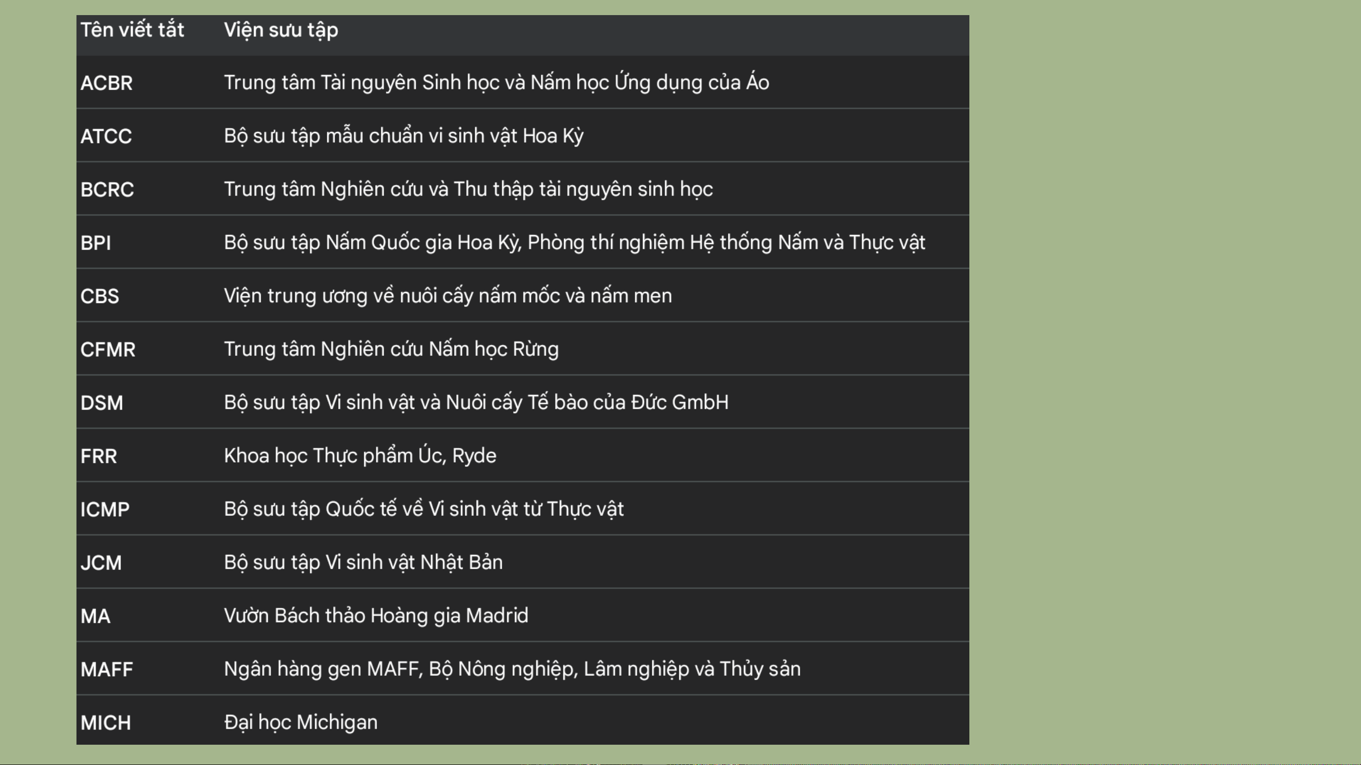The height and width of the screenshot is (765, 1361).
Task: Click the BCRC row abbreviation
Action: coord(107,190)
